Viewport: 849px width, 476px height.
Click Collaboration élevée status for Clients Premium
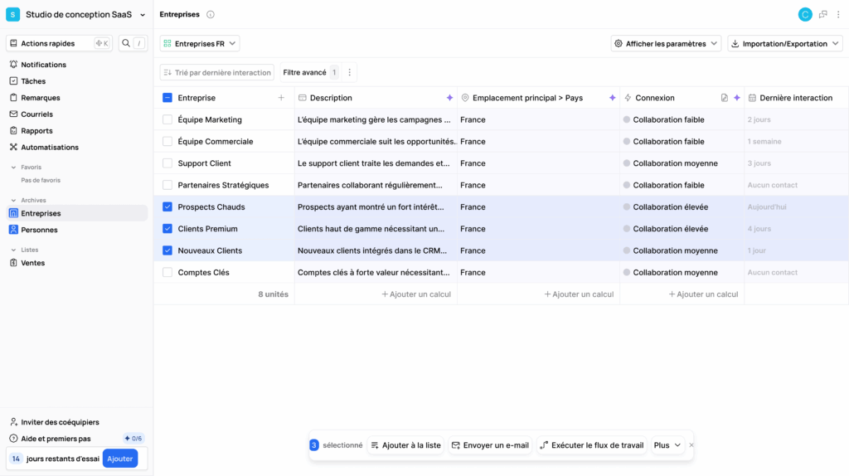[670, 229]
